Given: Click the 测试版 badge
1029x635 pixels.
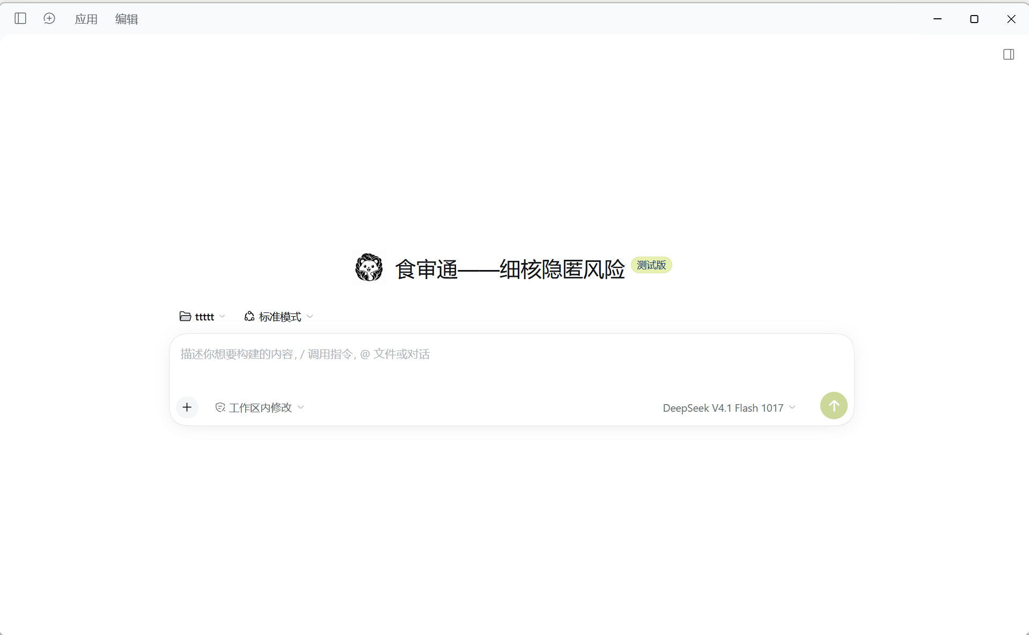Looking at the screenshot, I should pyautogui.click(x=651, y=265).
